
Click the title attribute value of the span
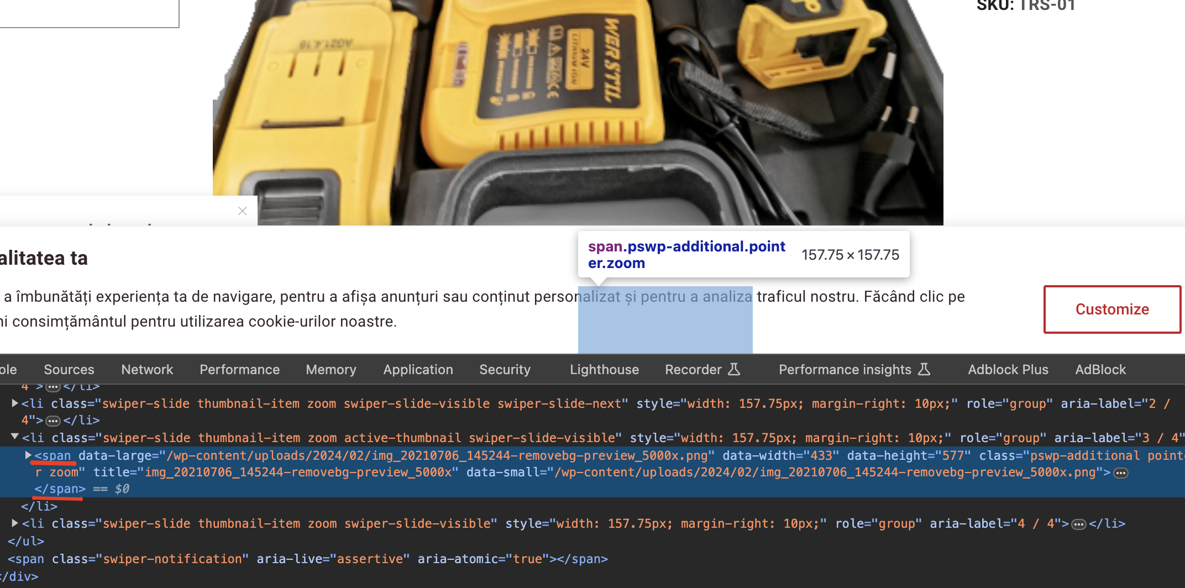click(x=298, y=473)
